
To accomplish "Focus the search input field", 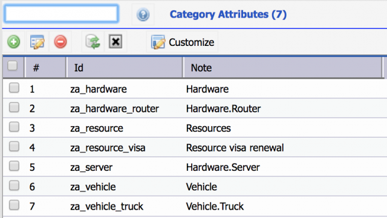I will pyautogui.click(x=61, y=13).
